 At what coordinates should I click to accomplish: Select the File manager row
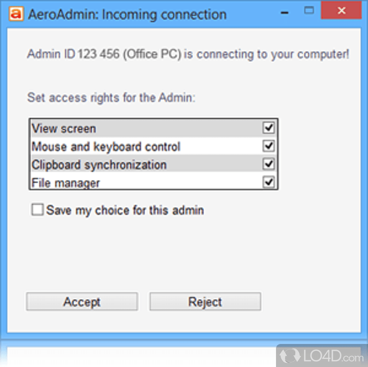pyautogui.click(x=115, y=181)
